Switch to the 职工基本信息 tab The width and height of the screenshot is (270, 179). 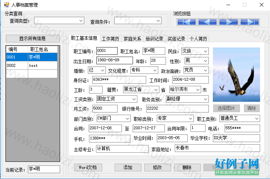[84, 38]
